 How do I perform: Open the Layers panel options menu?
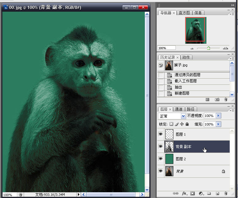(x=232, y=111)
